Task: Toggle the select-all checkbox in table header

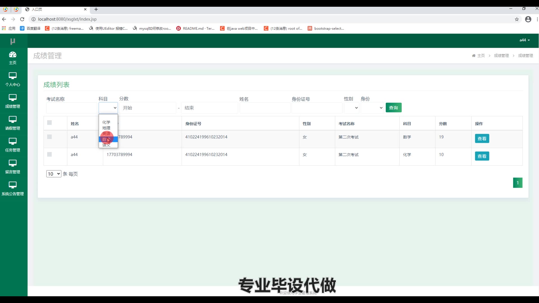Action: 49,123
